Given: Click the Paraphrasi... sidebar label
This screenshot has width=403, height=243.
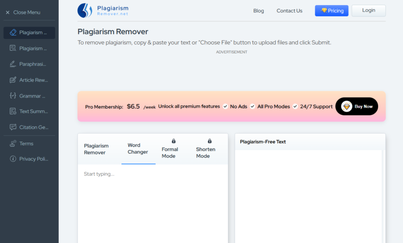Looking at the screenshot, I should [x=33, y=64].
